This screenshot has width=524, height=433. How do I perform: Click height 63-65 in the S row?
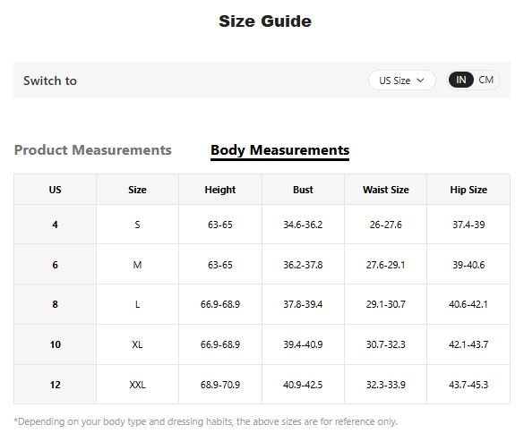click(219, 225)
